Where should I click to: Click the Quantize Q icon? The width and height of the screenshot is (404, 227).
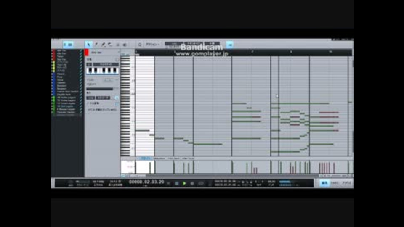point(140,45)
